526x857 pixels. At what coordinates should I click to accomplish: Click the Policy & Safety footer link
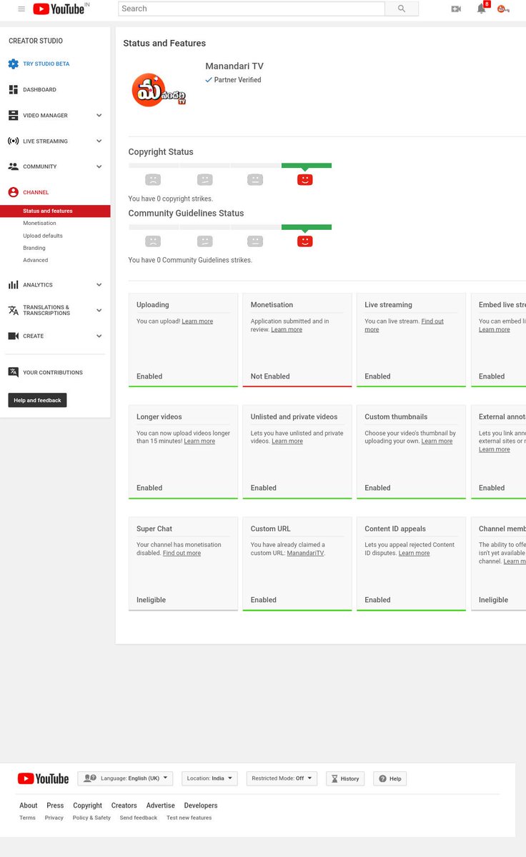pos(91,818)
